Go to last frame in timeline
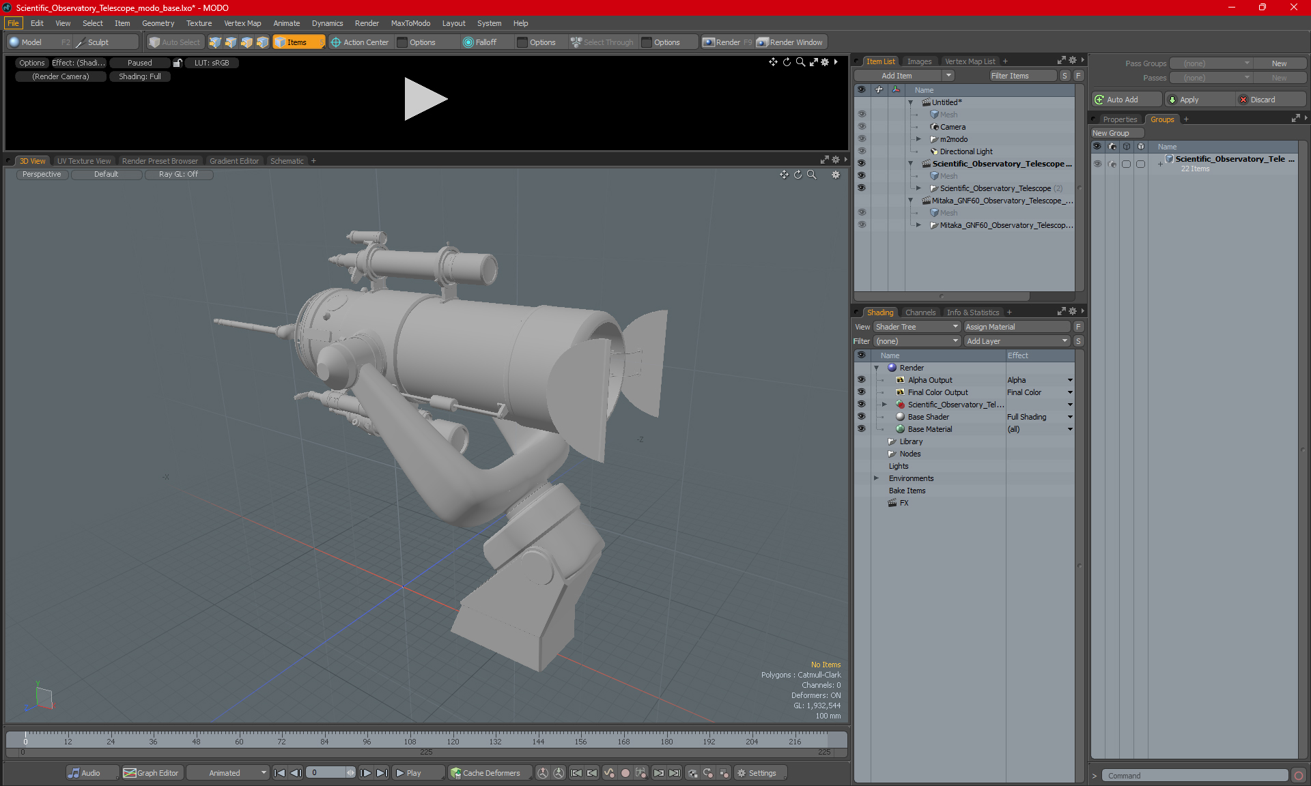The width and height of the screenshot is (1311, 786). 382,773
